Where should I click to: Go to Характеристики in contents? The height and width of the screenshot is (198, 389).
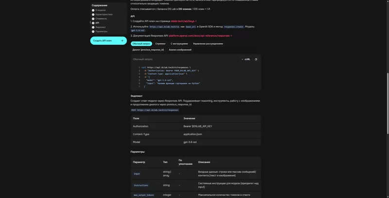104,15
